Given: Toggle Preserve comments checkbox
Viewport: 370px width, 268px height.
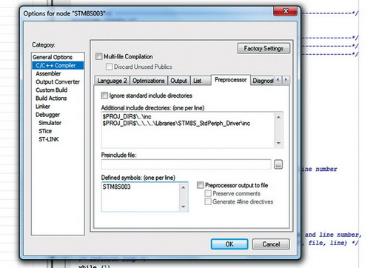Looking at the screenshot, I should (208, 193).
